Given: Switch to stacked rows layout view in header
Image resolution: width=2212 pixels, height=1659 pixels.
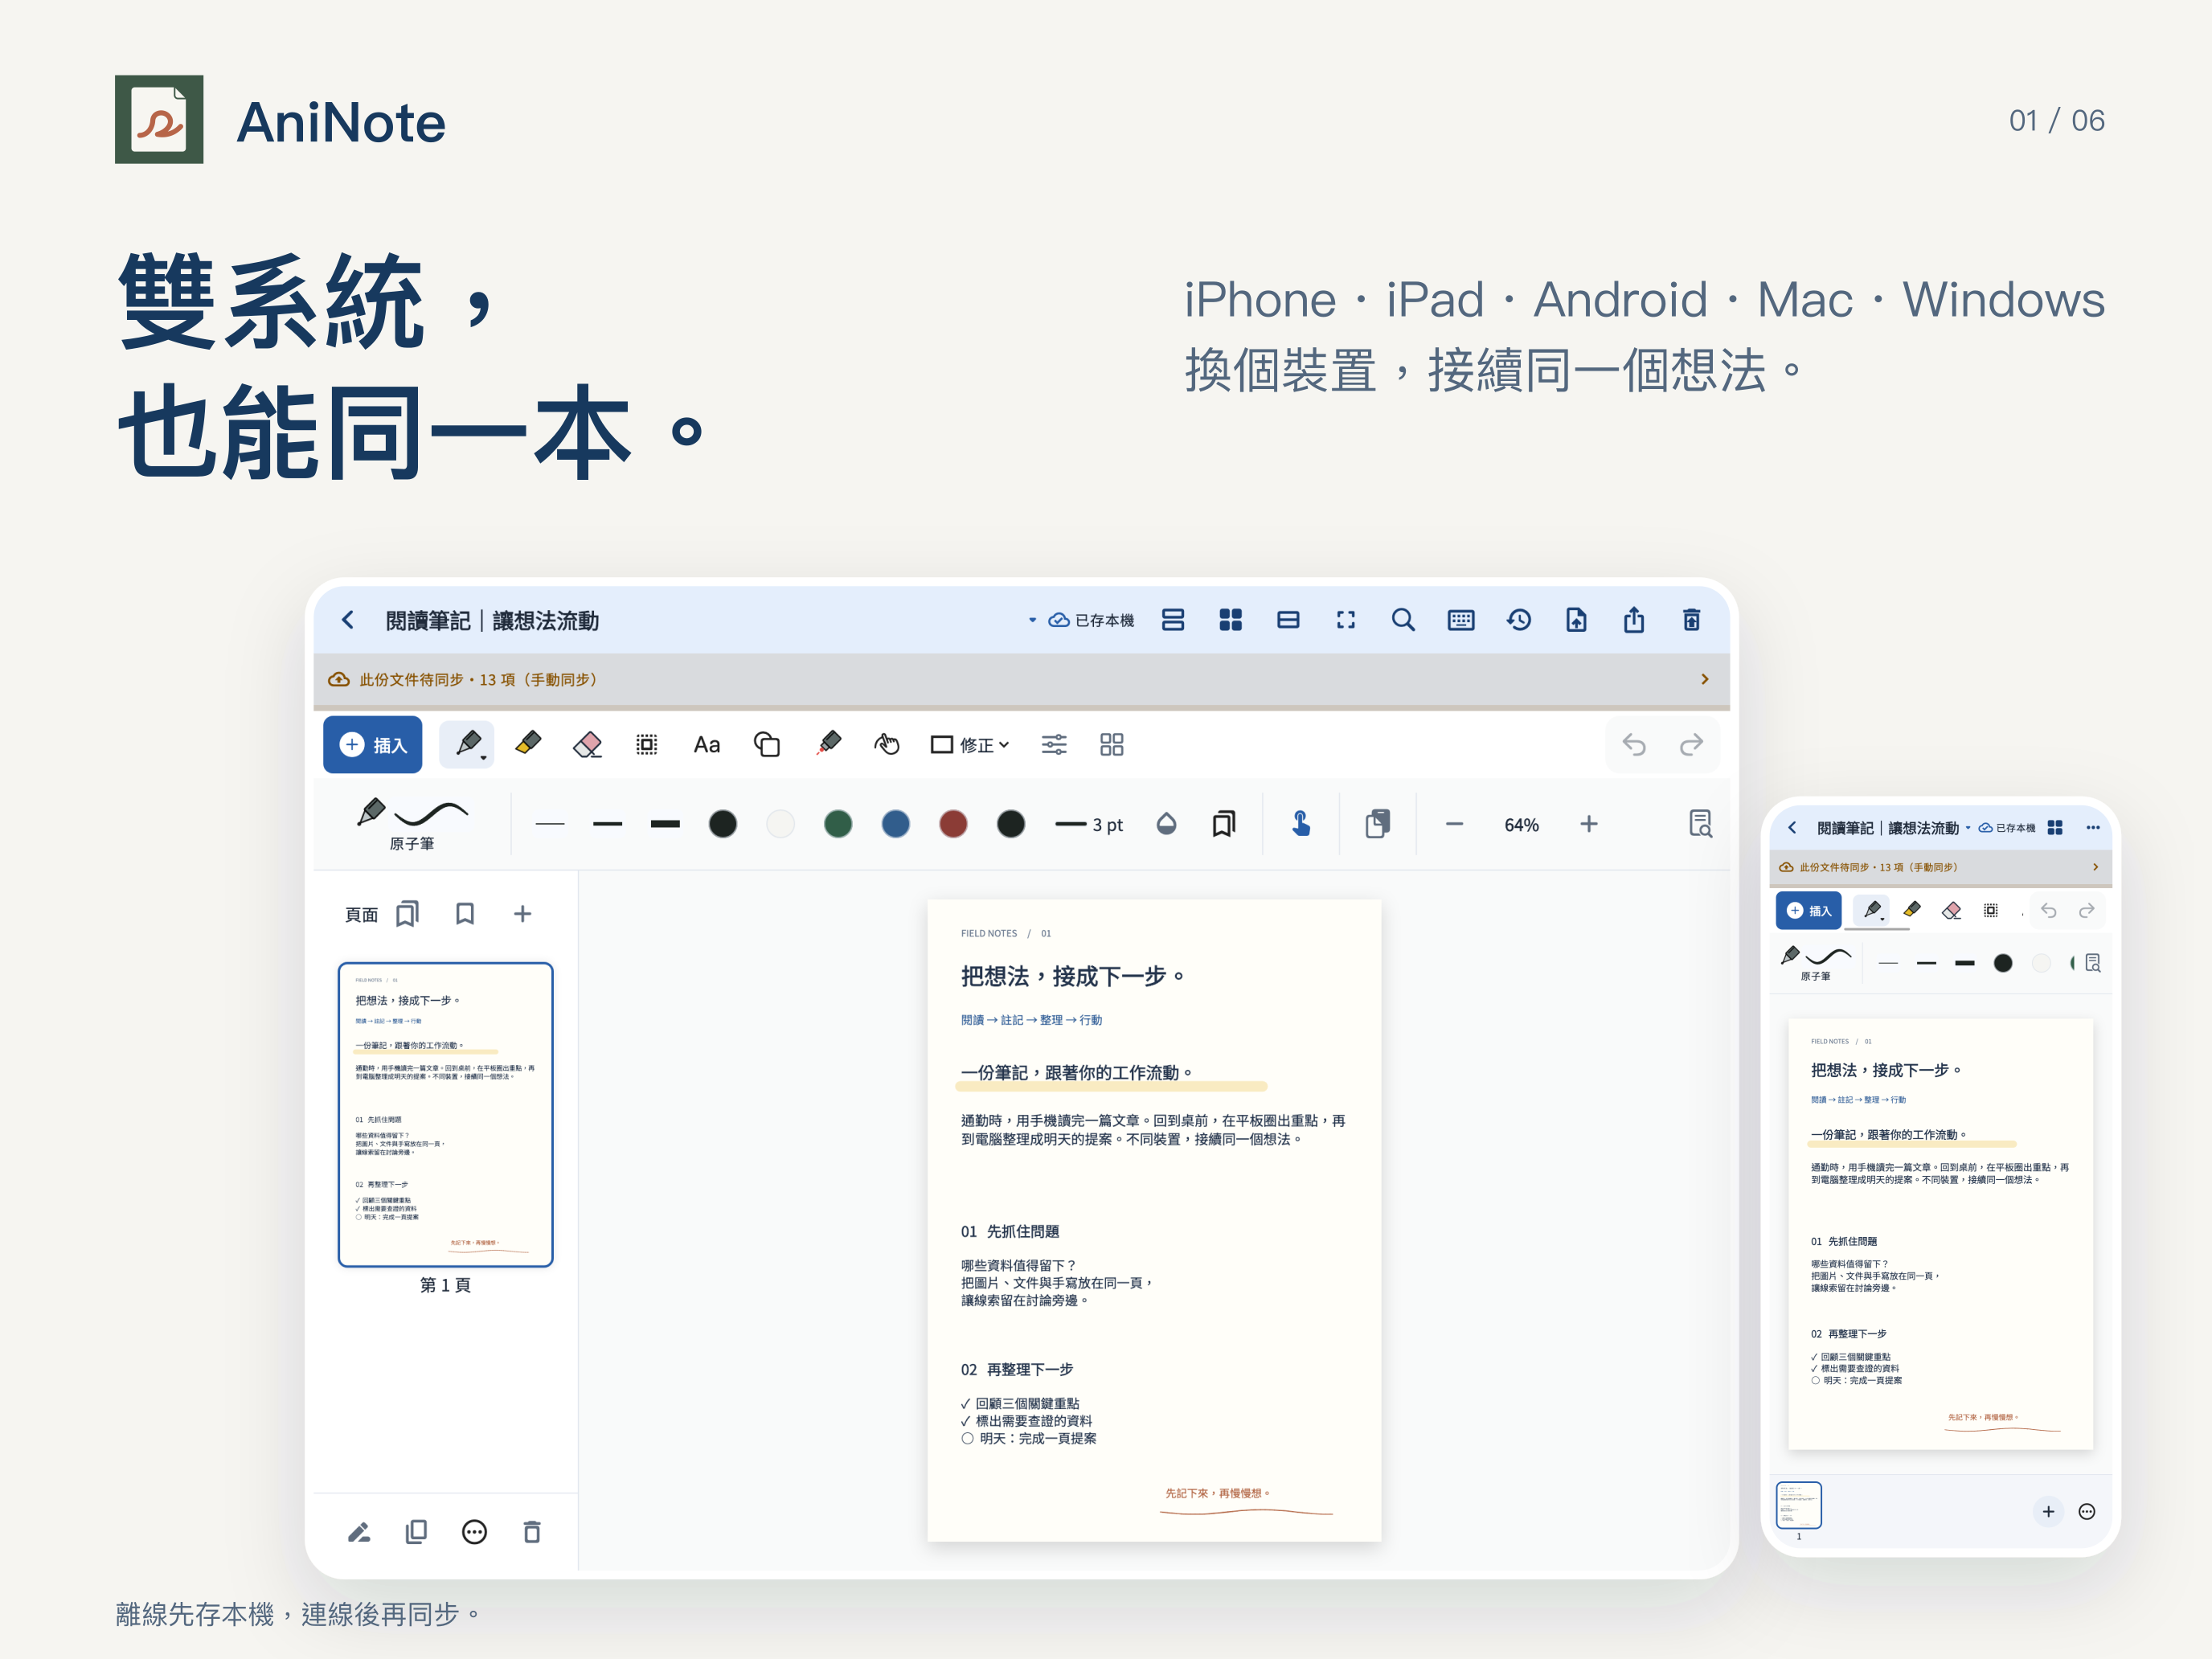Looking at the screenshot, I should coord(1173,620).
